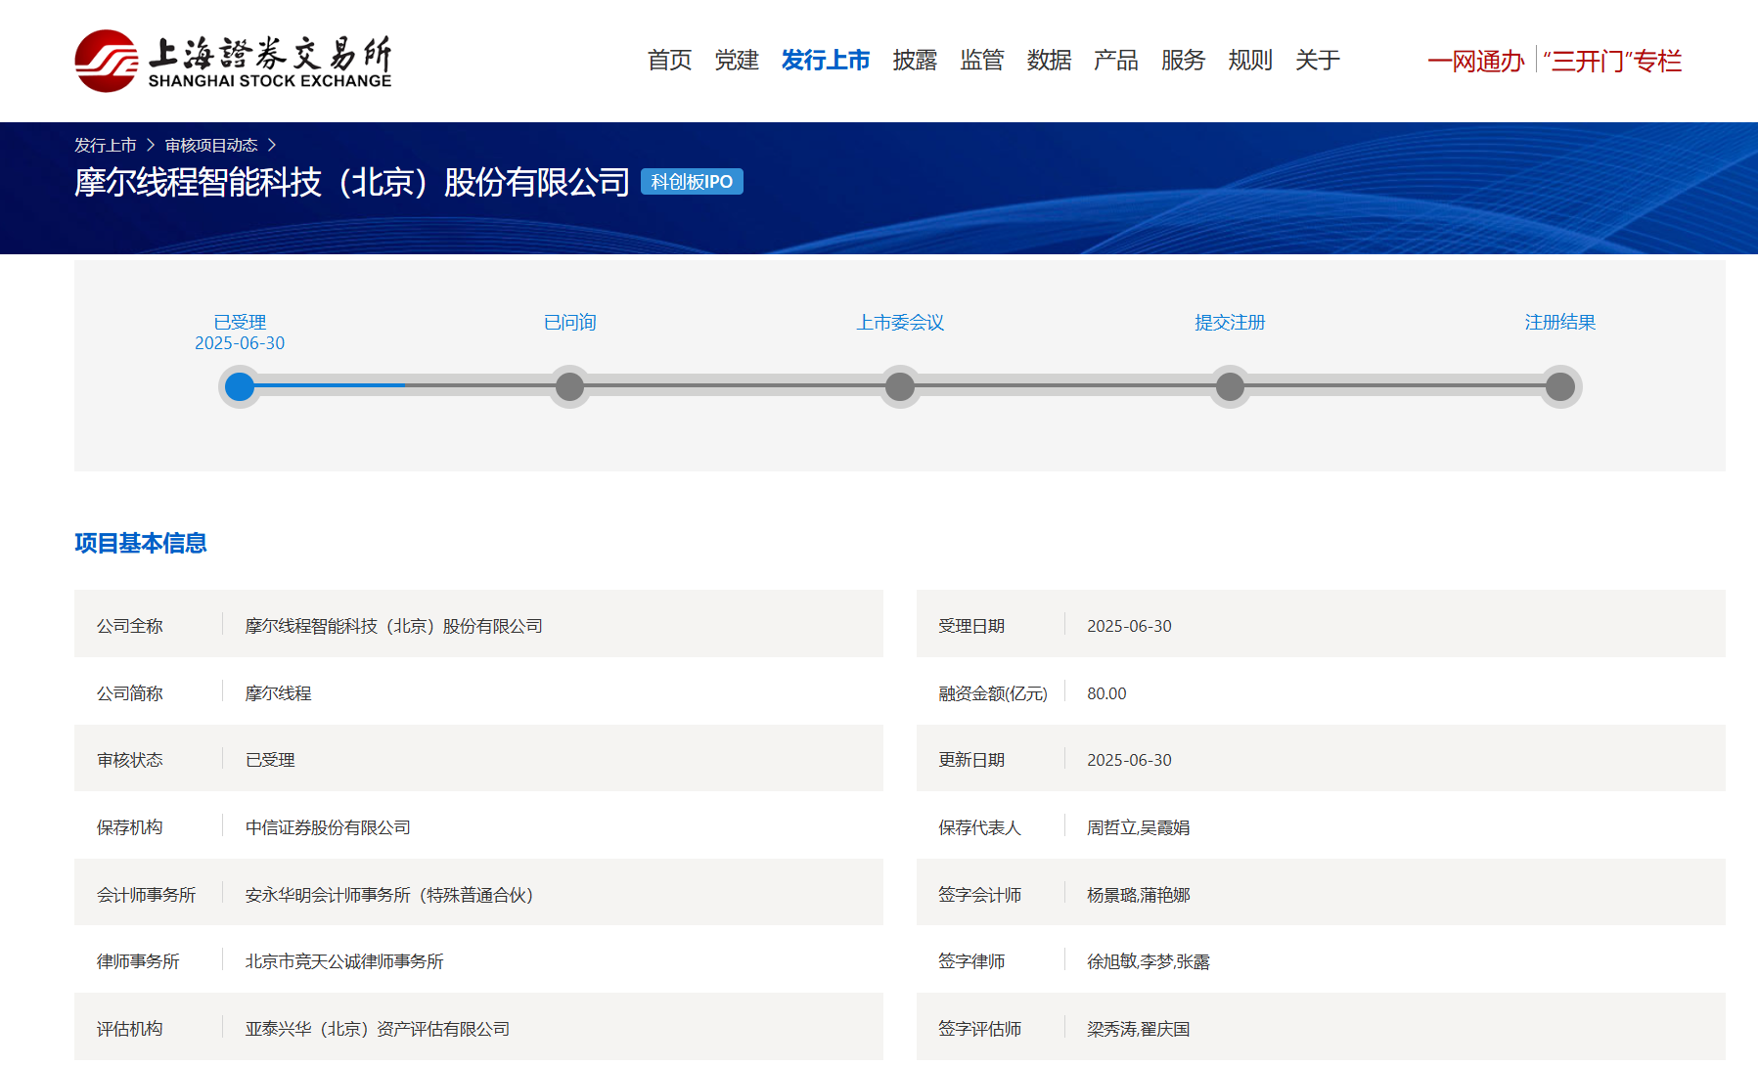The image size is (1758, 1067).
Task: Click 亚泰兴华（北京）资产评估有限公司
Action: click(x=378, y=1029)
